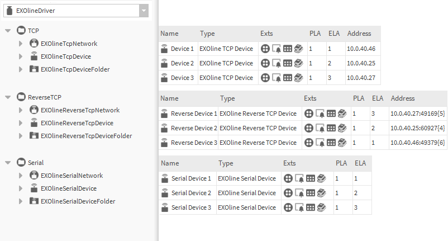Sort TCP table by Address column header
Screen dimensions: 448x241
(x=359, y=34)
